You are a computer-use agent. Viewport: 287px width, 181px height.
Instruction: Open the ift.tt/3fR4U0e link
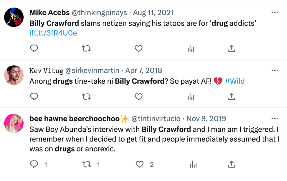pyautogui.click(x=53, y=33)
